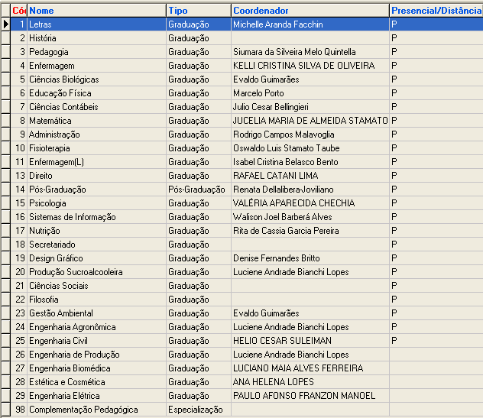Click the Tipo column header
This screenshot has height=418, width=483.
[x=198, y=11]
